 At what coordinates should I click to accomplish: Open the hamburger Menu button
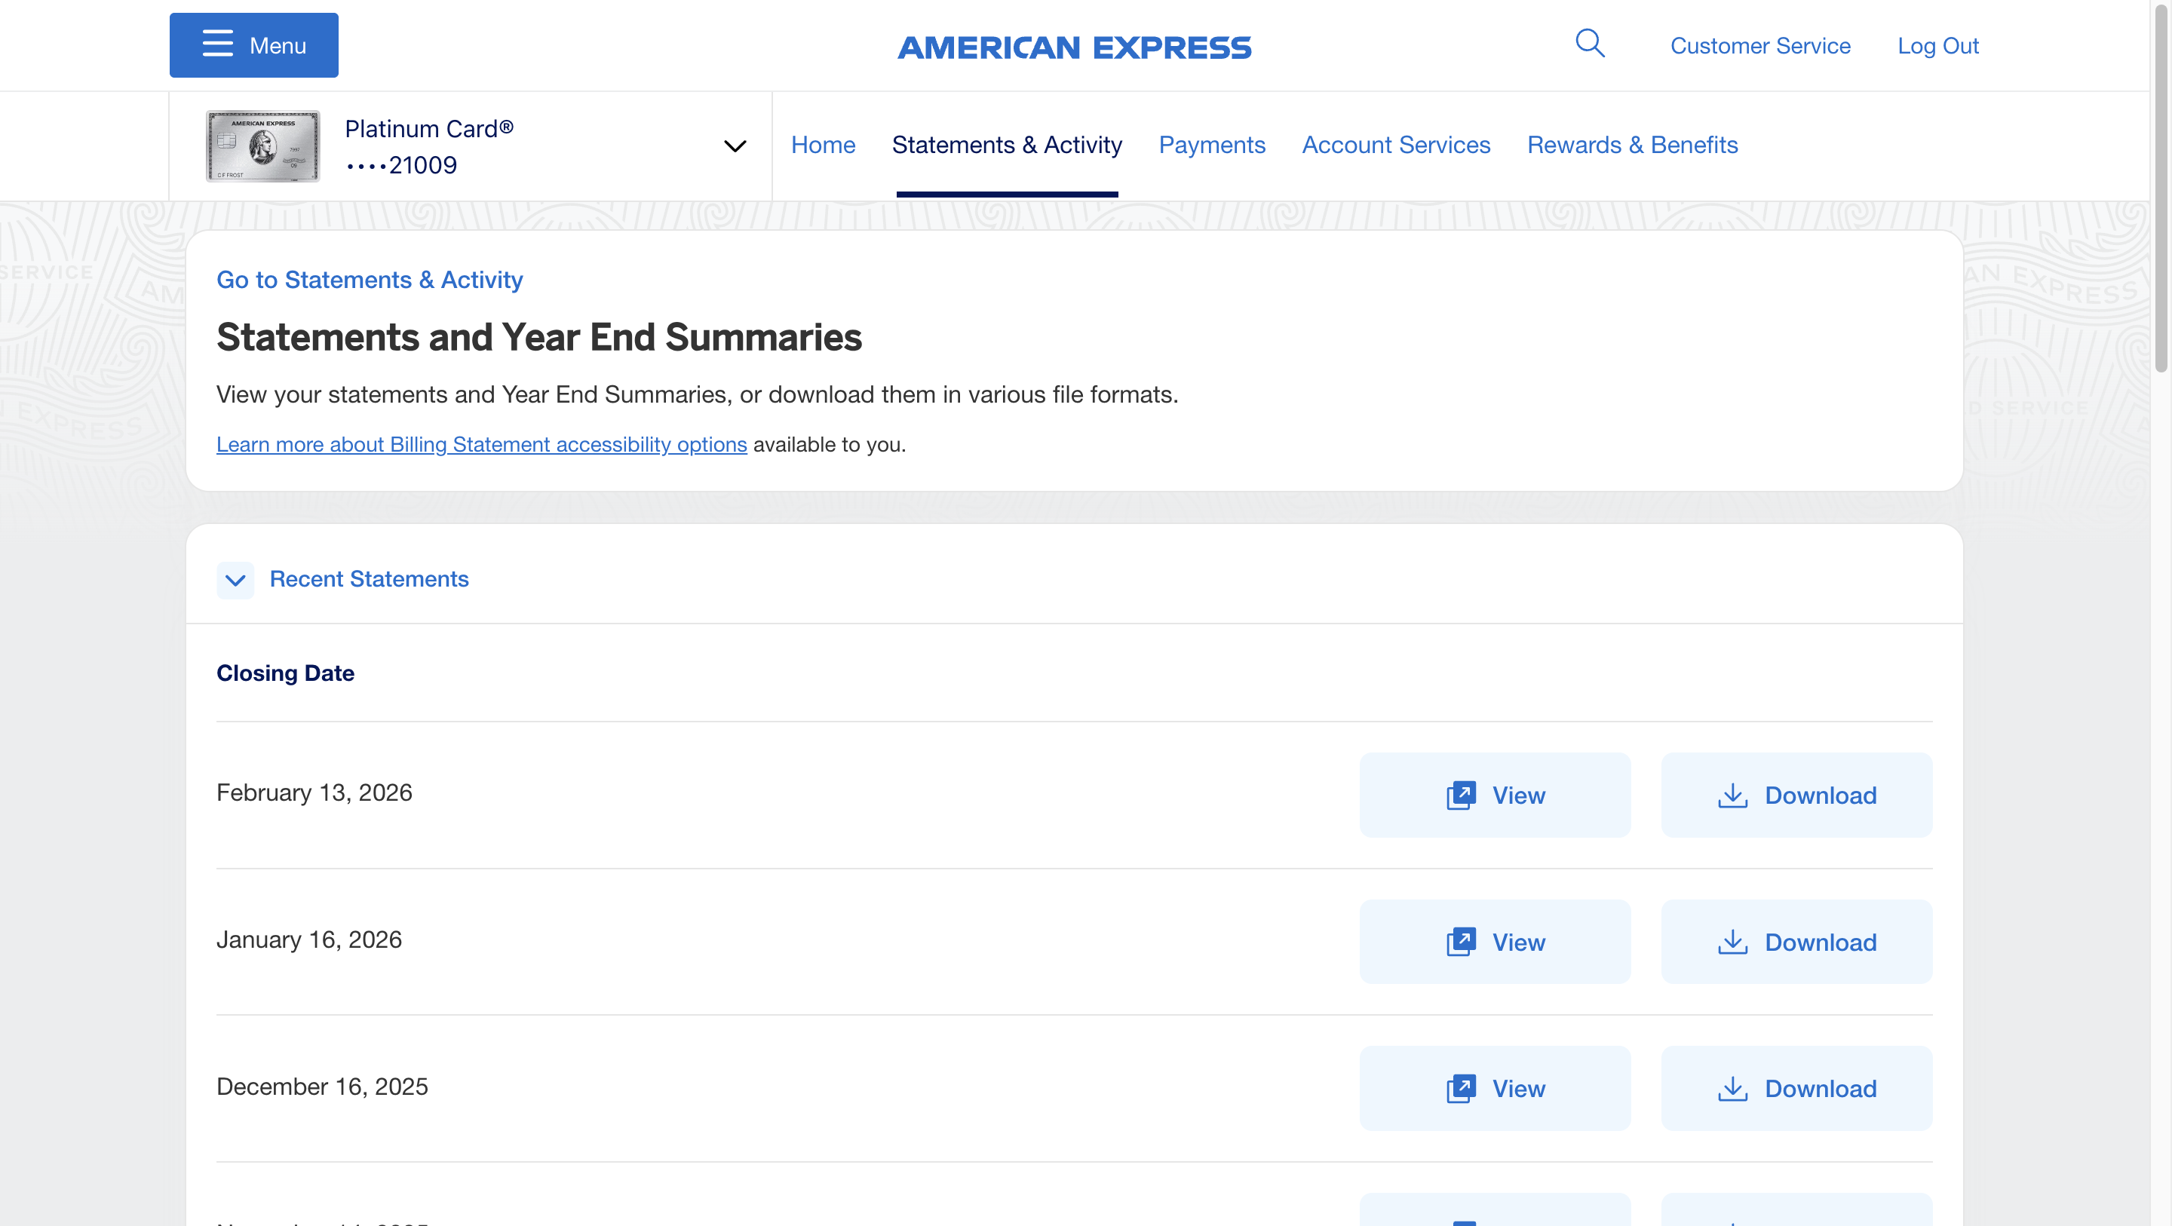[254, 45]
